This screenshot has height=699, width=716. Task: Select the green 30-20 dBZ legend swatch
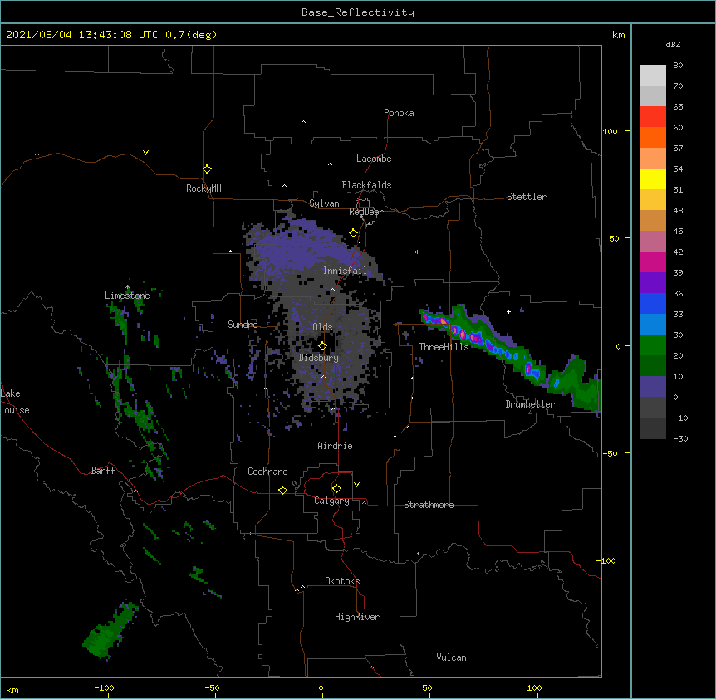coord(653,345)
